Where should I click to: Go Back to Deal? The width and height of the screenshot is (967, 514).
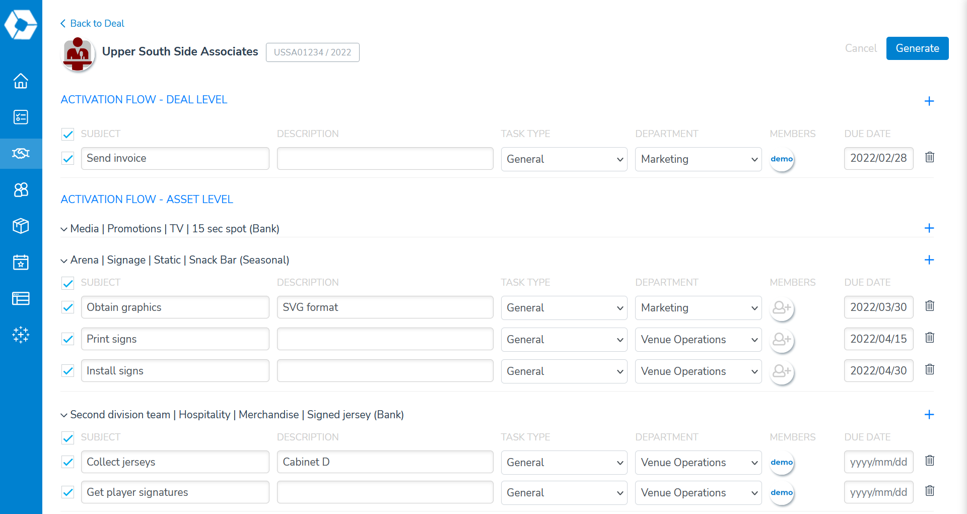tap(92, 23)
